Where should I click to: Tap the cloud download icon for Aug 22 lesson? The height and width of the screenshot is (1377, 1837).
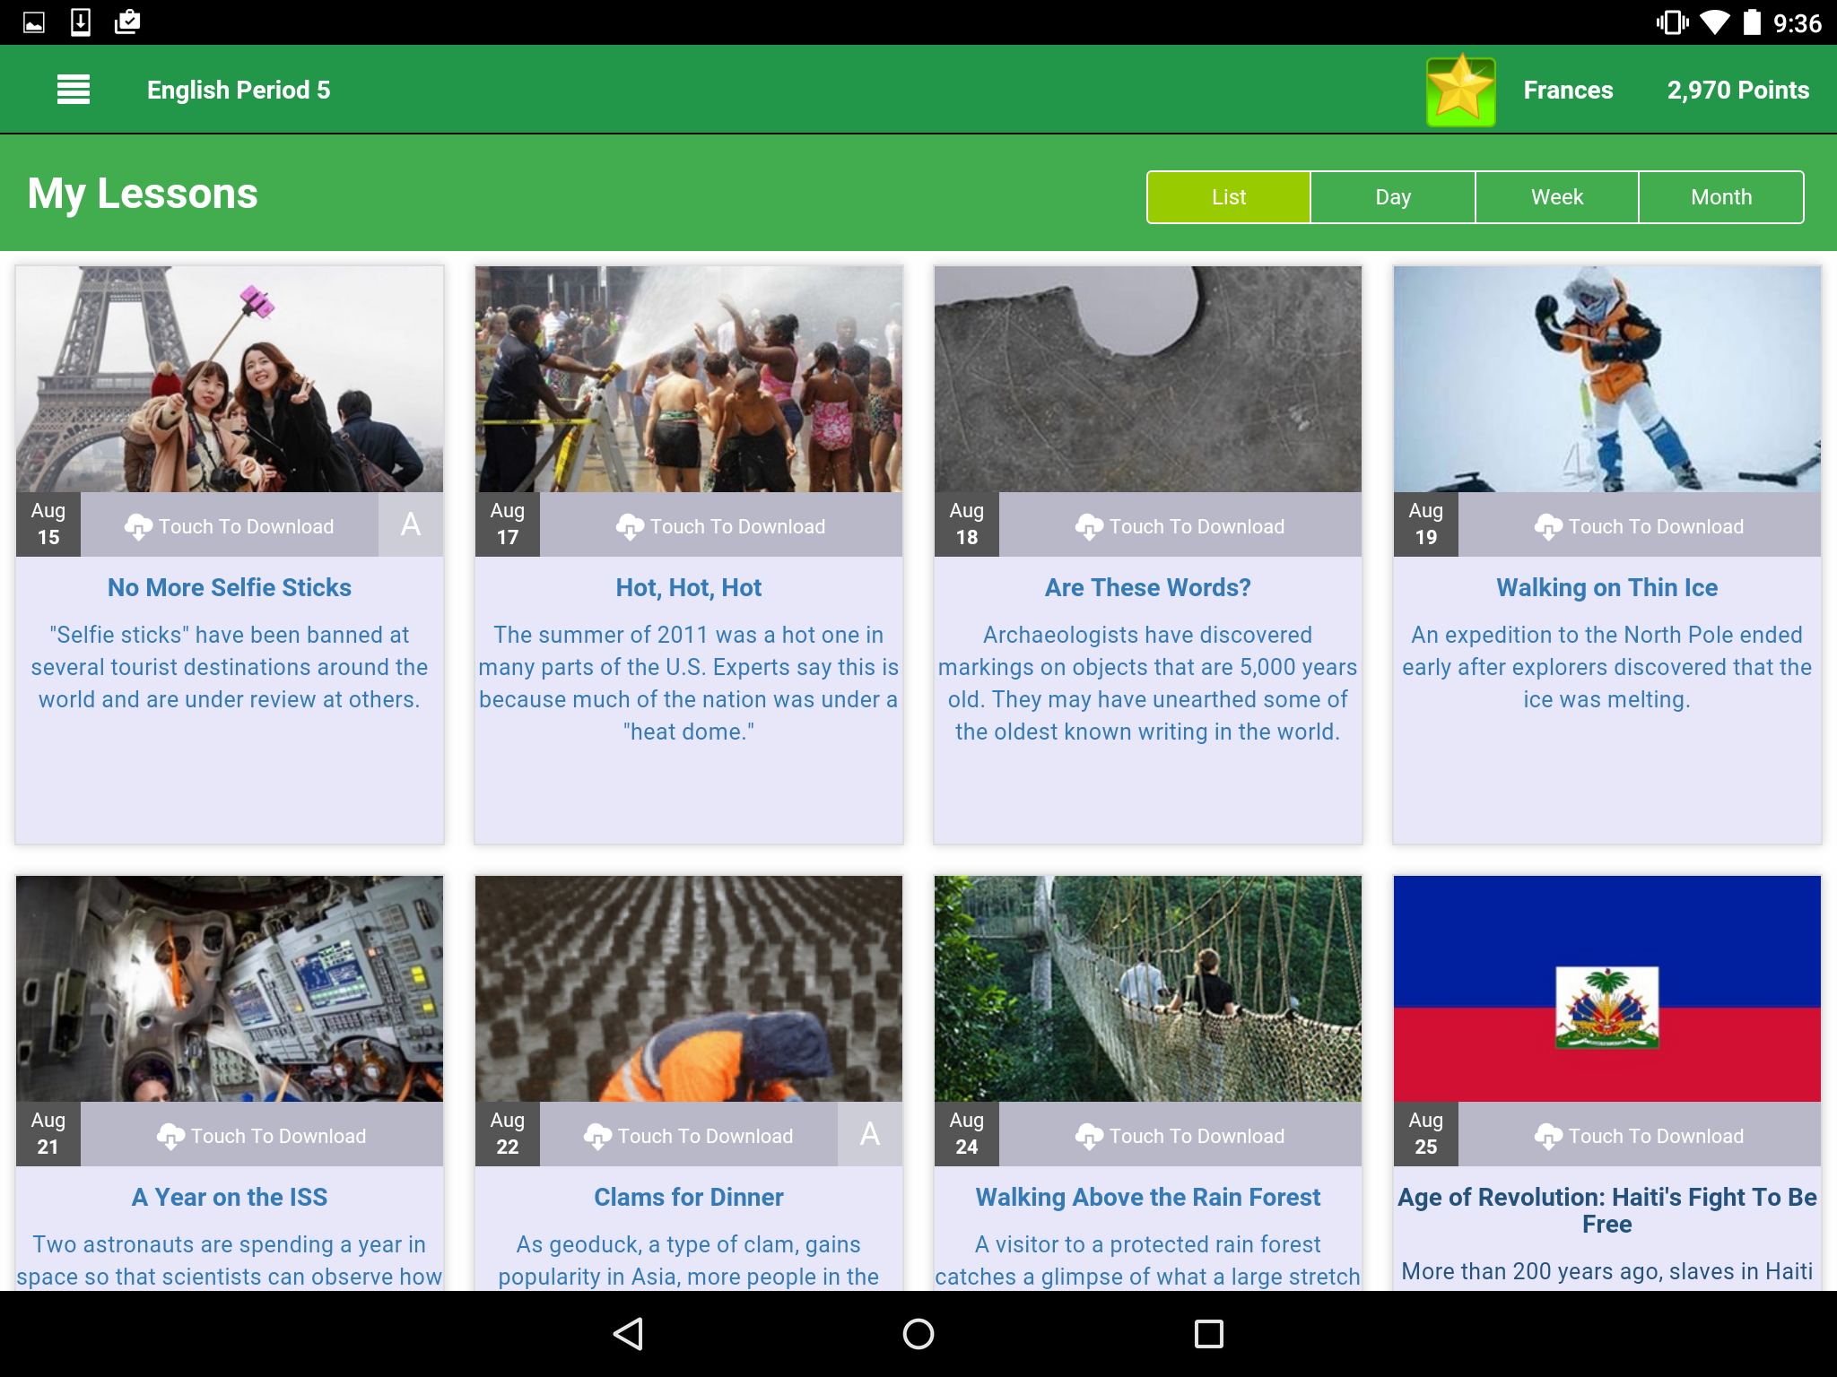(597, 1136)
